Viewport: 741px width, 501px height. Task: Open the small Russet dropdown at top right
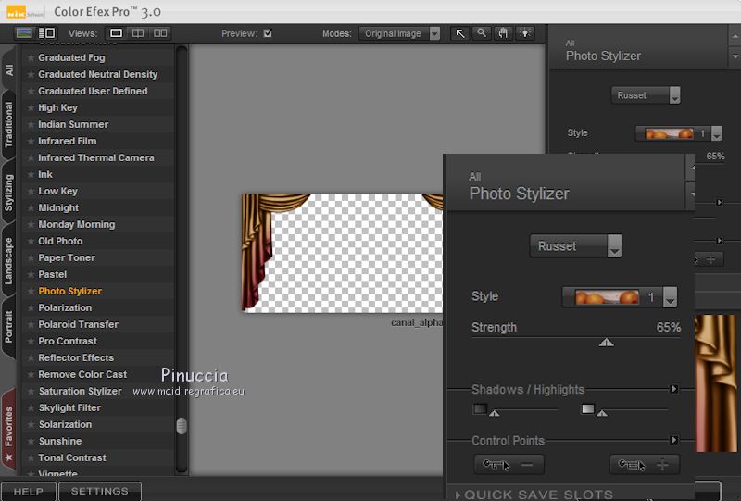646,95
